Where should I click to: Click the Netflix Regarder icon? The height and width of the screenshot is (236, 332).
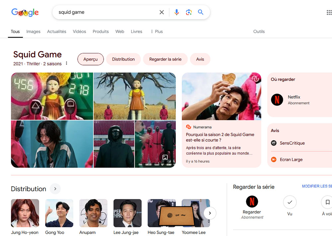point(252,201)
